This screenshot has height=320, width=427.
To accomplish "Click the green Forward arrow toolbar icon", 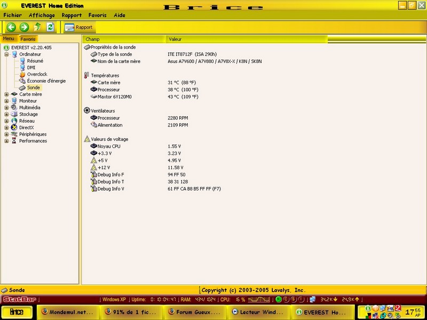I will click(24, 27).
